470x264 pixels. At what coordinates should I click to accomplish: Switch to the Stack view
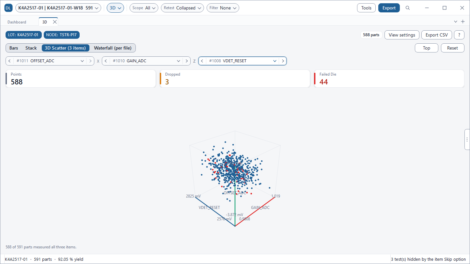(x=31, y=48)
